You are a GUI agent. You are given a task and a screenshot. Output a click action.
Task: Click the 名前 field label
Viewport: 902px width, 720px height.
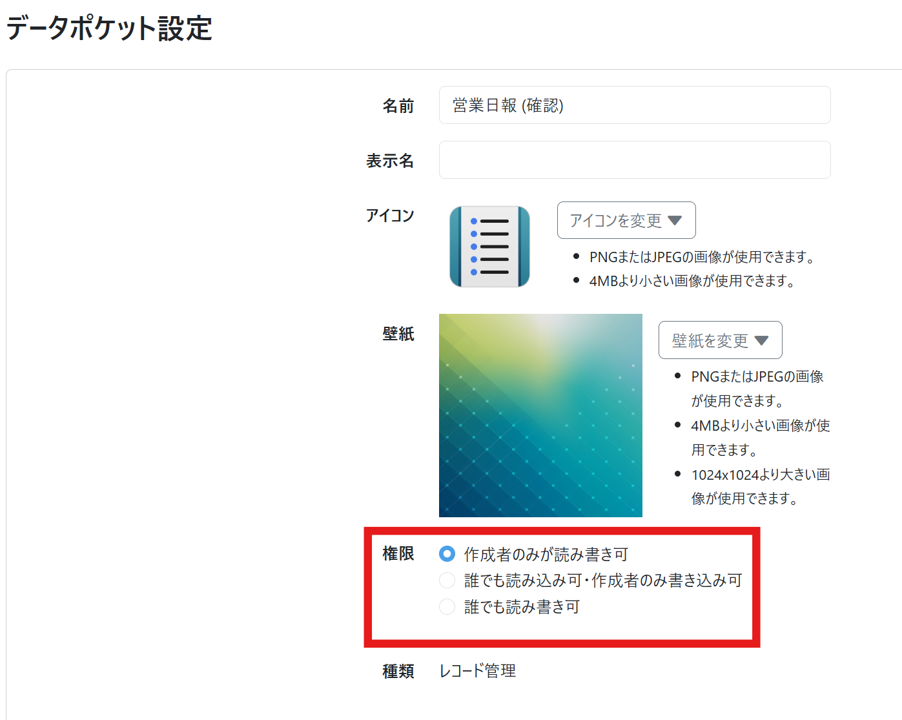[x=398, y=106]
